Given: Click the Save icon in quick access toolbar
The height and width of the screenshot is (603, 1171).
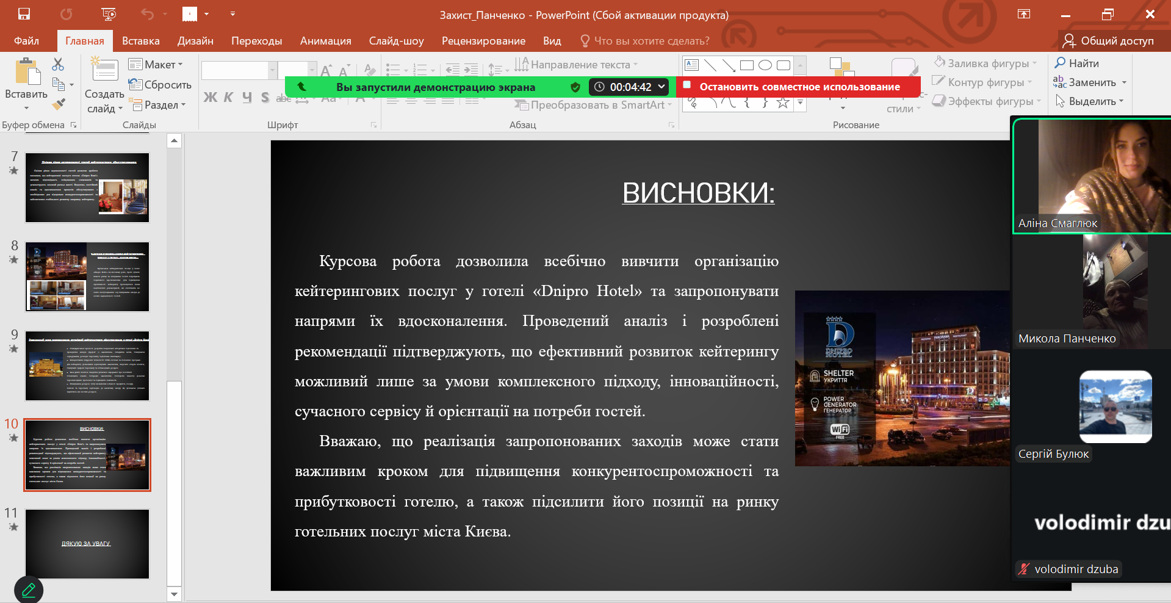Looking at the screenshot, I should 24,14.
